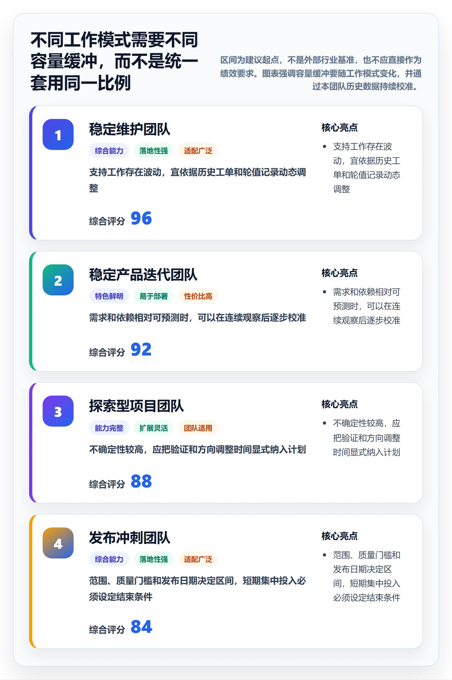Click the number 4 rank badge

pyautogui.click(x=58, y=543)
